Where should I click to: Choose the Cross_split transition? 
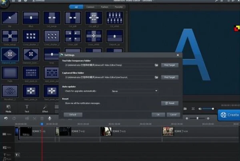(x=73, y=36)
